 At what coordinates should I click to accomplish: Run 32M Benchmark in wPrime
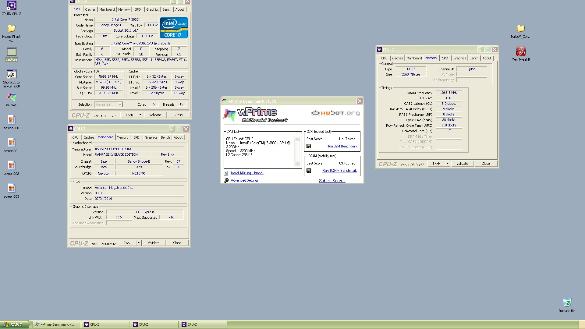pos(342,146)
